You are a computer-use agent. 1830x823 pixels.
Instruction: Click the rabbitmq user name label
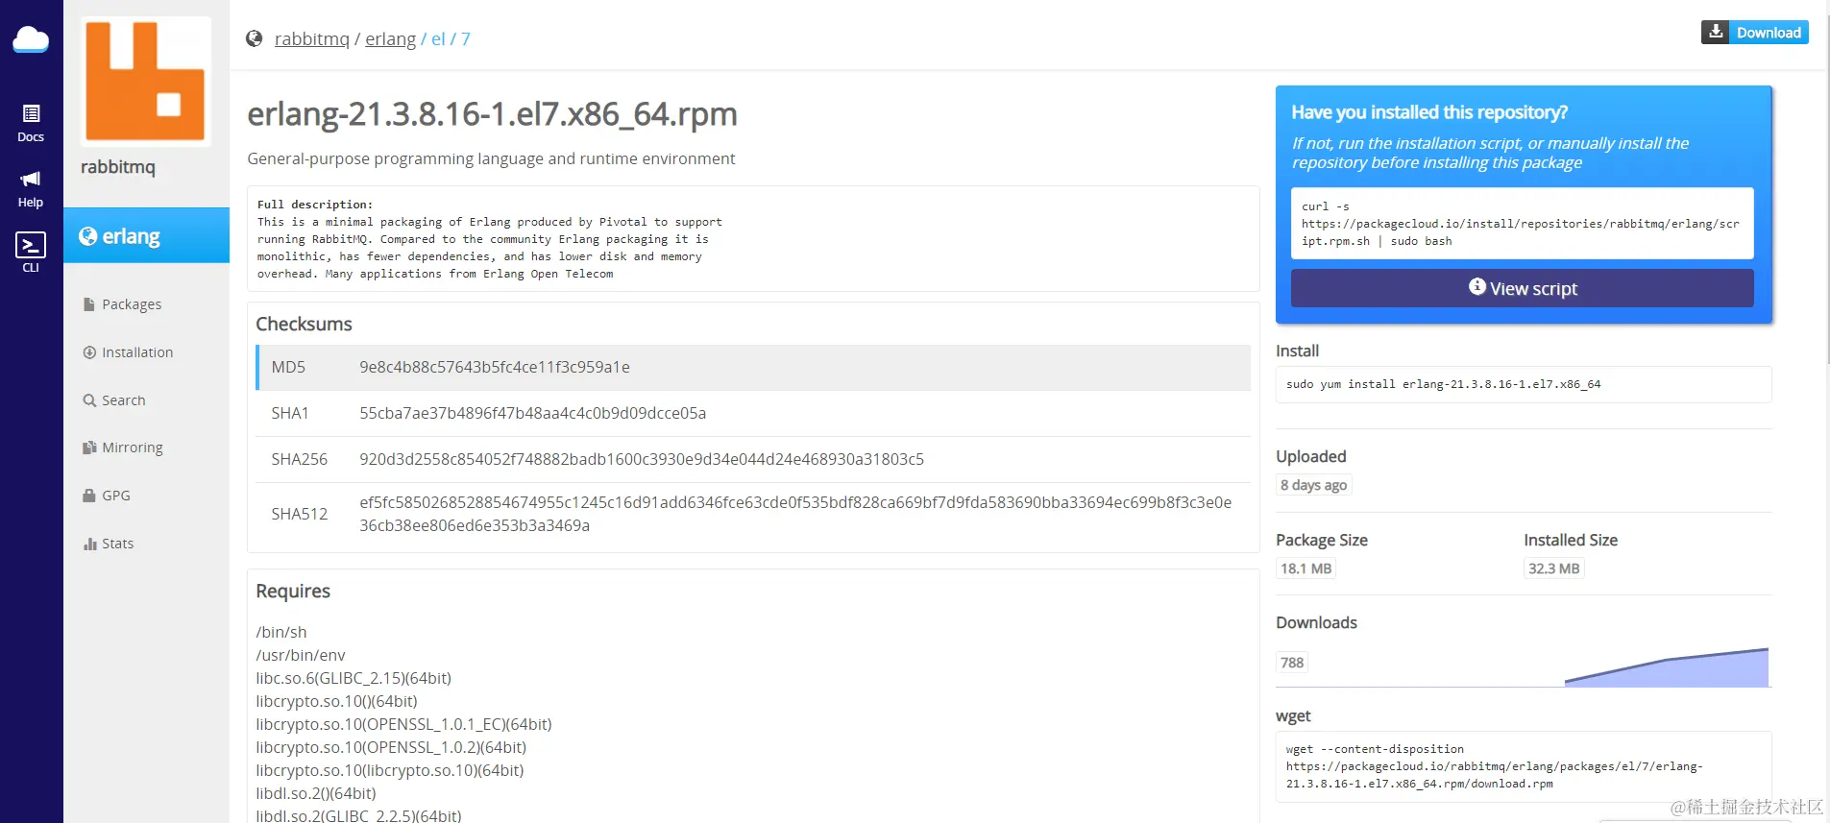click(x=118, y=167)
